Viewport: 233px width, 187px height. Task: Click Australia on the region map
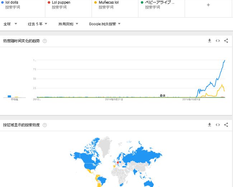[149, 183]
